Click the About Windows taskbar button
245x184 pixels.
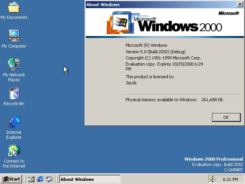pyautogui.click(x=90, y=179)
